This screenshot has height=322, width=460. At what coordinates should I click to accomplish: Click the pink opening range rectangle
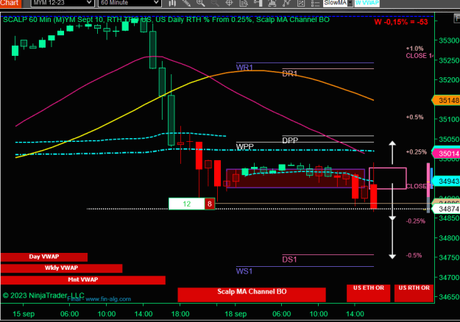(388, 179)
